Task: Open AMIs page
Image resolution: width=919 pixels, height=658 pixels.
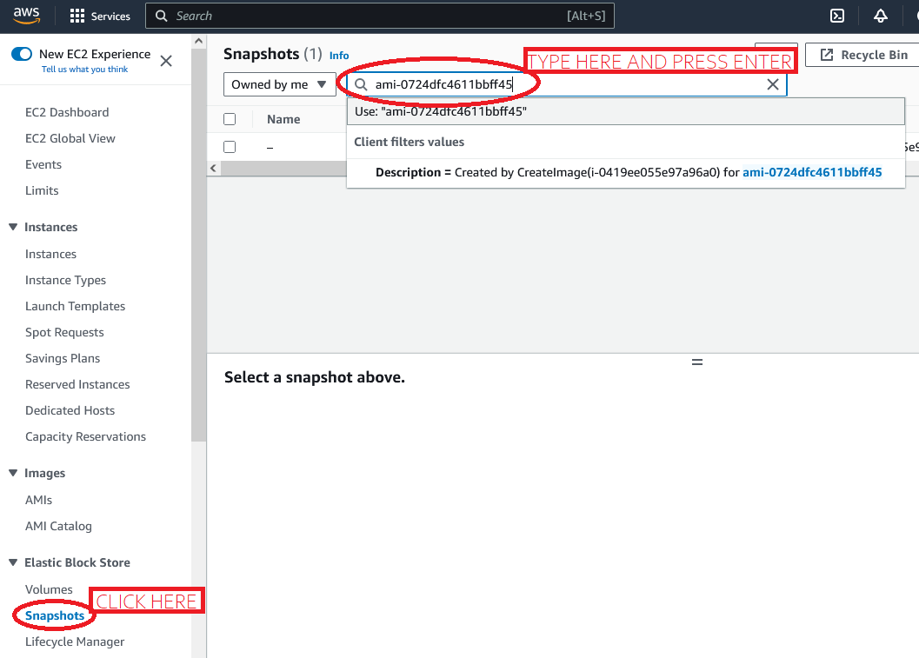Action: coord(38,501)
